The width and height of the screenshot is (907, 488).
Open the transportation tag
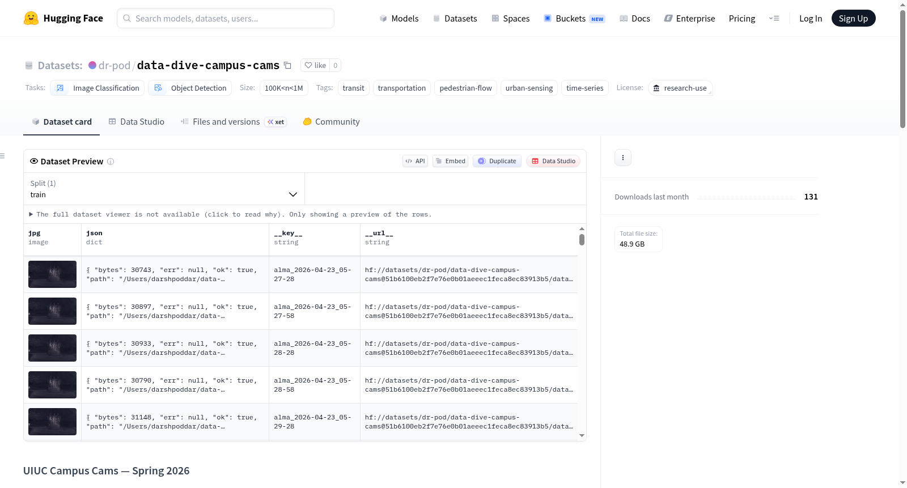[402, 88]
